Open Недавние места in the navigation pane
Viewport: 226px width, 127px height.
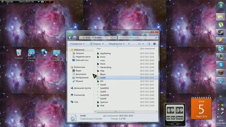pos(83,57)
